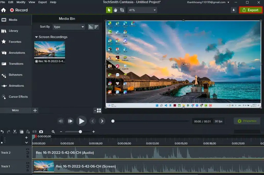Click the scissors Cut icon on timeline
This screenshot has height=175, width=264.
pyautogui.click(x=15, y=132)
